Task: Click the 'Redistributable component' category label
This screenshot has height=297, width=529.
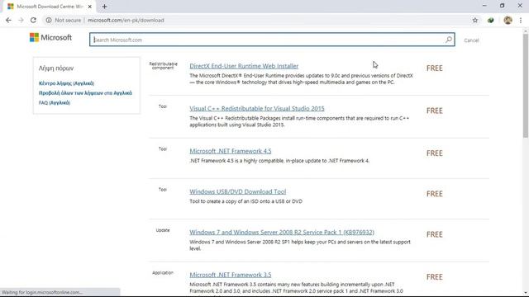Action: (163, 66)
